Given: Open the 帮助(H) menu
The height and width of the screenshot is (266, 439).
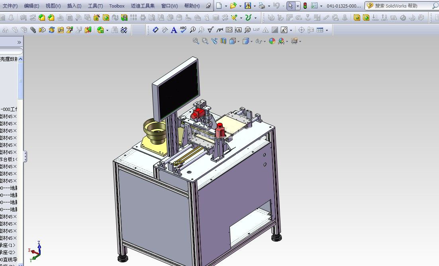Looking at the screenshot, I should click(192, 6).
